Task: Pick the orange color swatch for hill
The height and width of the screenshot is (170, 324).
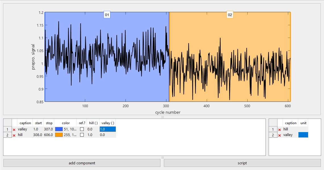Action: 59,135
